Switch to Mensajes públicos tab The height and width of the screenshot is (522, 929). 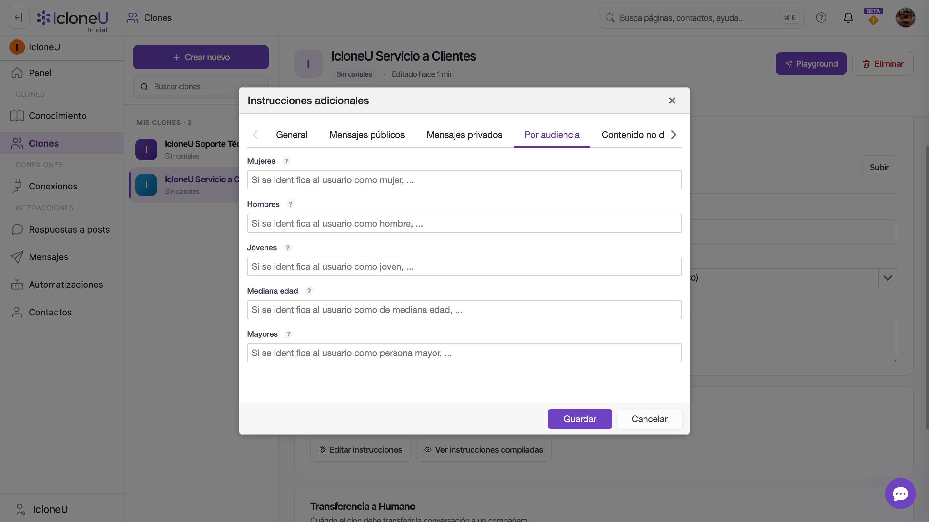367,135
